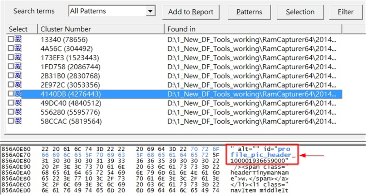Click the icon beside cluster 2E972C
The image size is (366, 195).
pos(18,84)
